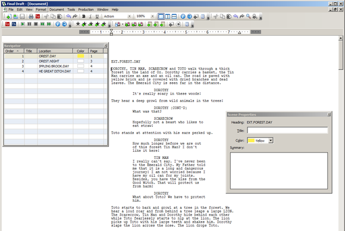The width and height of the screenshot is (345, 231).
Task: Click the Open file icon
Action: pos(15,17)
